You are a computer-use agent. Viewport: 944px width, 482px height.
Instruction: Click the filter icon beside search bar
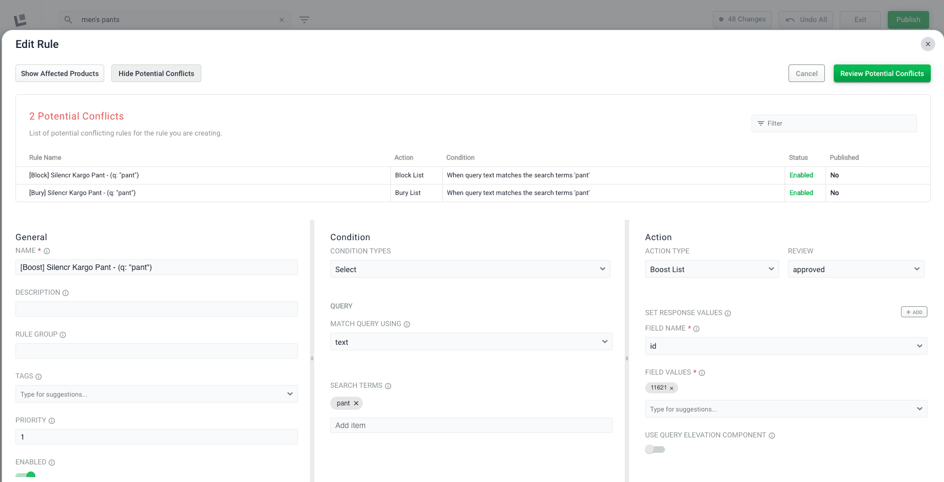pyautogui.click(x=304, y=20)
